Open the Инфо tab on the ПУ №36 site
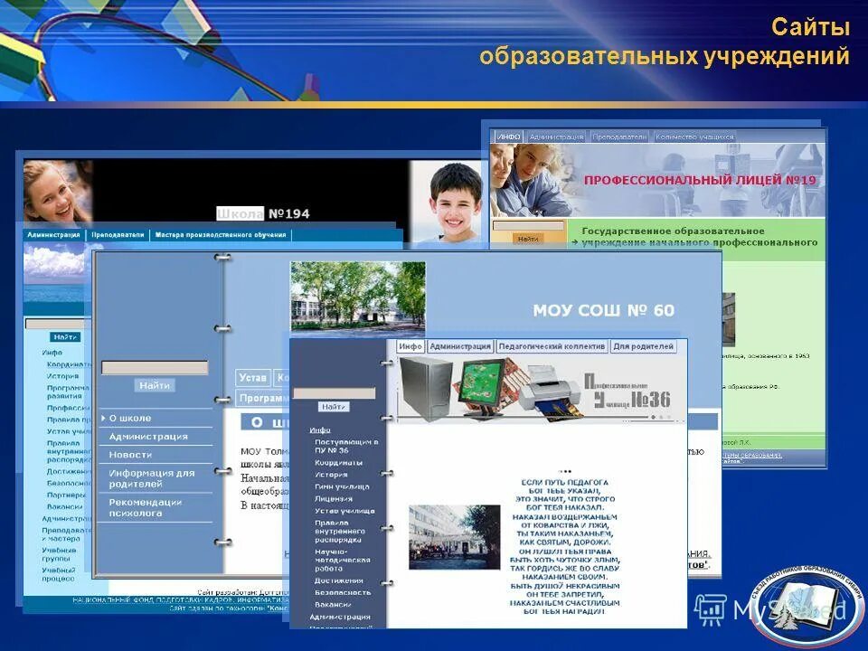 pos(410,344)
